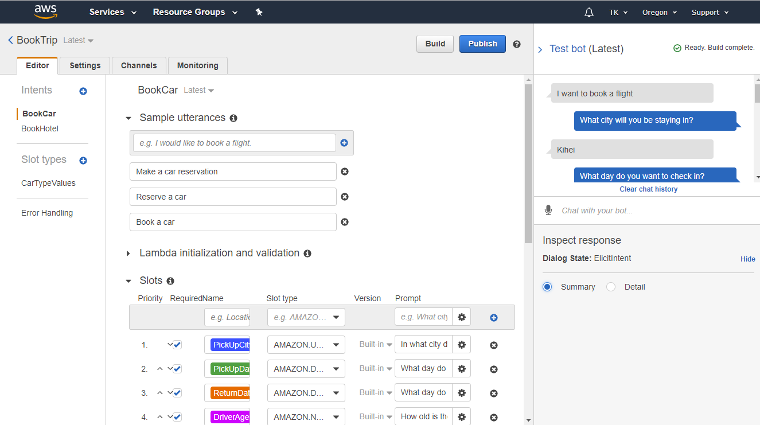Collapse the Test bot panel chevron

click(540, 50)
